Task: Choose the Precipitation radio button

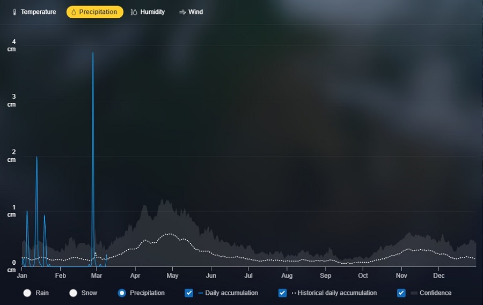Action: [122, 293]
